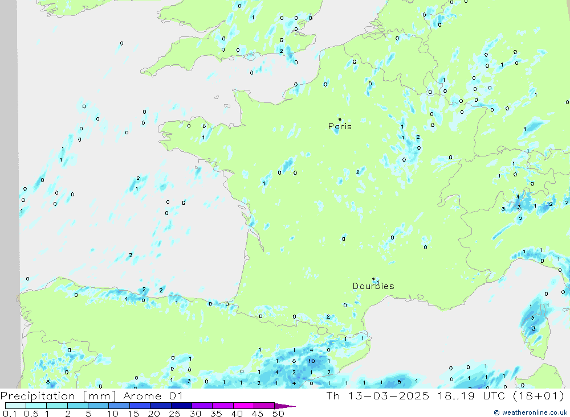Viewport: 570px width, 417px height.
Task: Click the '15' legend scale label
Action: (133, 414)
